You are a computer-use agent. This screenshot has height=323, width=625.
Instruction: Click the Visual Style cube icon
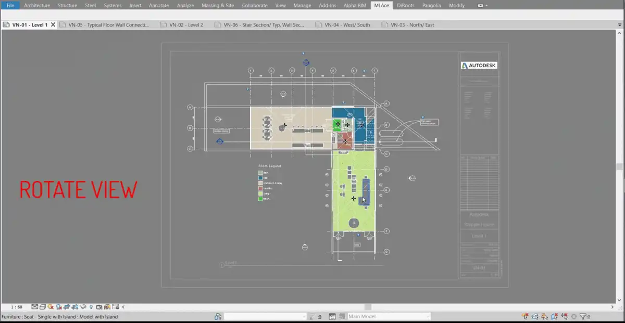(43, 307)
